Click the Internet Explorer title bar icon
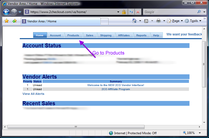 [4, 3]
